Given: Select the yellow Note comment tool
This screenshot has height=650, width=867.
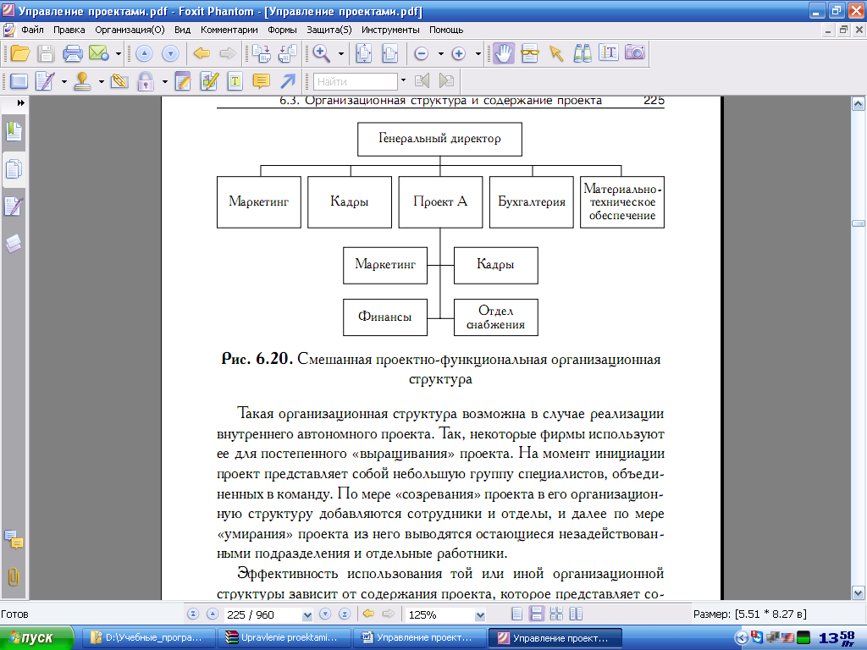Looking at the screenshot, I should [x=261, y=81].
